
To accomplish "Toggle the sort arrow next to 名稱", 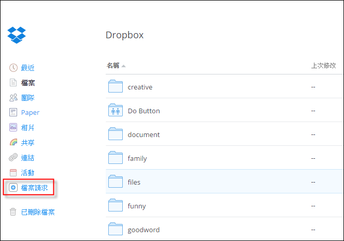I will pyautogui.click(x=123, y=66).
